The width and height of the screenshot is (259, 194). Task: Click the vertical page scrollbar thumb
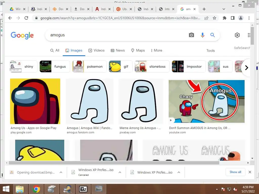[x=252, y=36]
